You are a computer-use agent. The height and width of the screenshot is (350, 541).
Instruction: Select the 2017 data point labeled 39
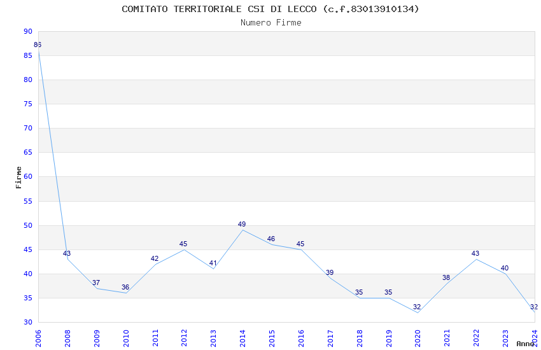330,272
